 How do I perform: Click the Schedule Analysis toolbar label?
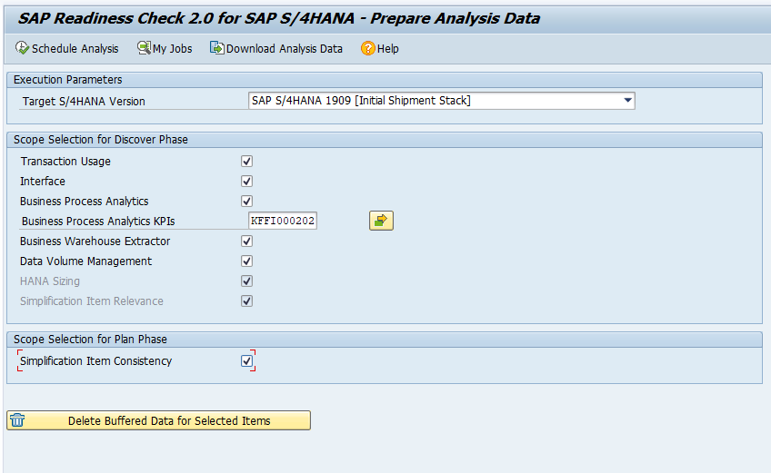pos(75,49)
